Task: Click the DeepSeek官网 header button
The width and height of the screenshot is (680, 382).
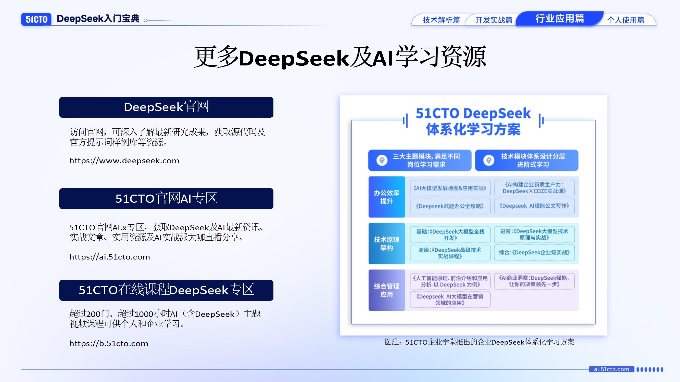Action: pyautogui.click(x=166, y=107)
